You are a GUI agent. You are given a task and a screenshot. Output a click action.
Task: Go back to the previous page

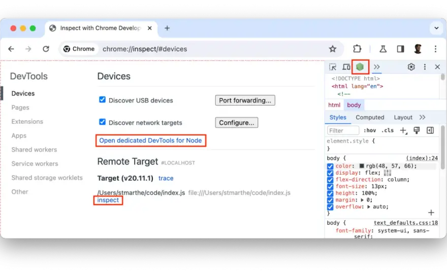click(11, 49)
